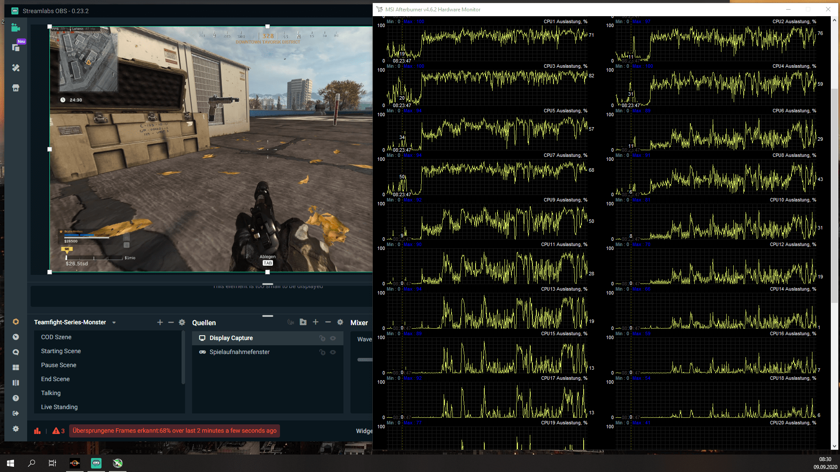Screen dimensions: 840x472
Task: Open Streamlabs settings gear in sidebar
Action: point(16,429)
